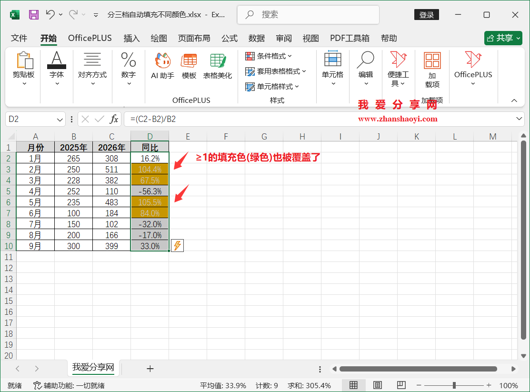Image resolution: width=530 pixels, height=392 pixels.
Task: Expand the formula bar chevron
Action: coord(519,119)
